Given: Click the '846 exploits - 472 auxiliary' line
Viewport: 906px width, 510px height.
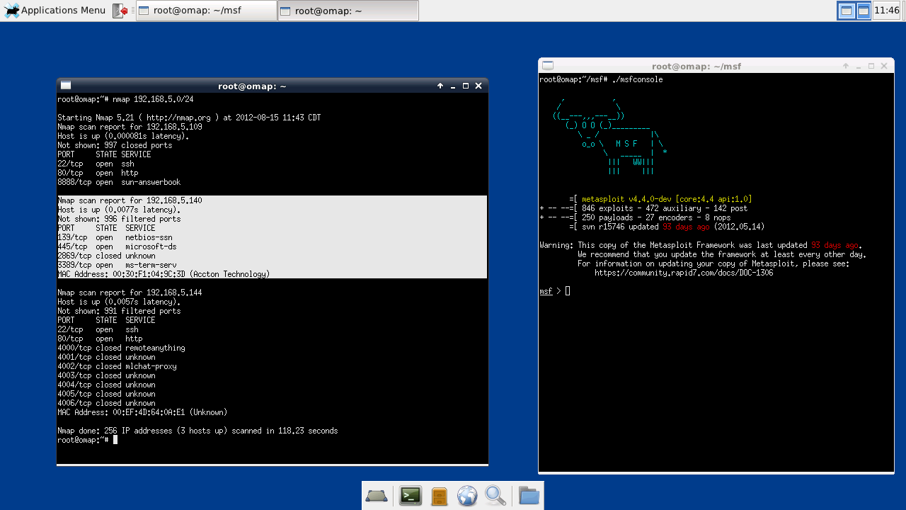Looking at the screenshot, I should [x=643, y=208].
